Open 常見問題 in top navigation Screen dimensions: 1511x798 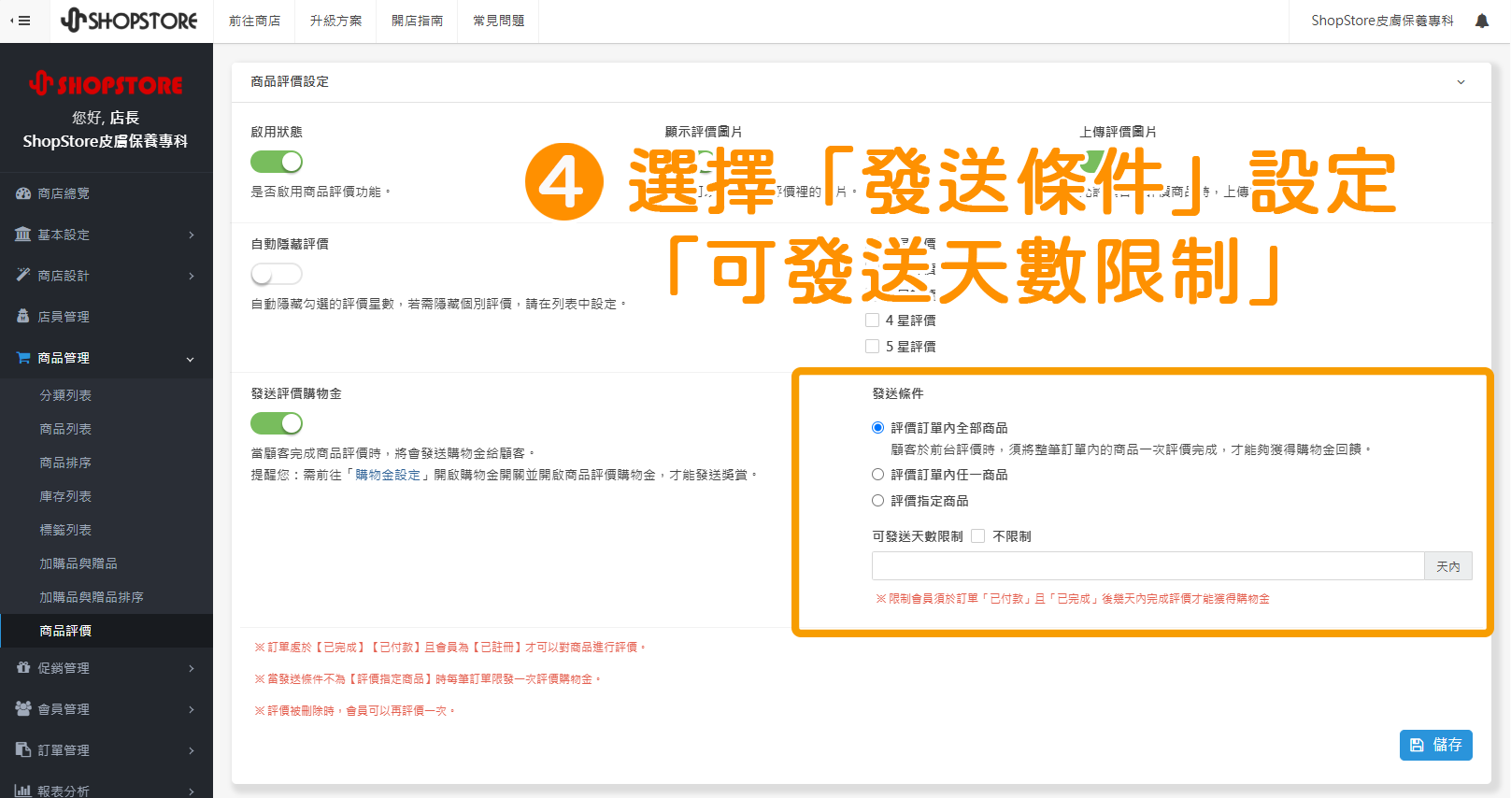(x=498, y=21)
